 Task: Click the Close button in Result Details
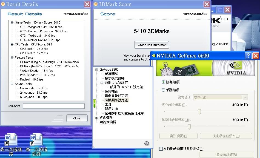[x=77, y=118]
